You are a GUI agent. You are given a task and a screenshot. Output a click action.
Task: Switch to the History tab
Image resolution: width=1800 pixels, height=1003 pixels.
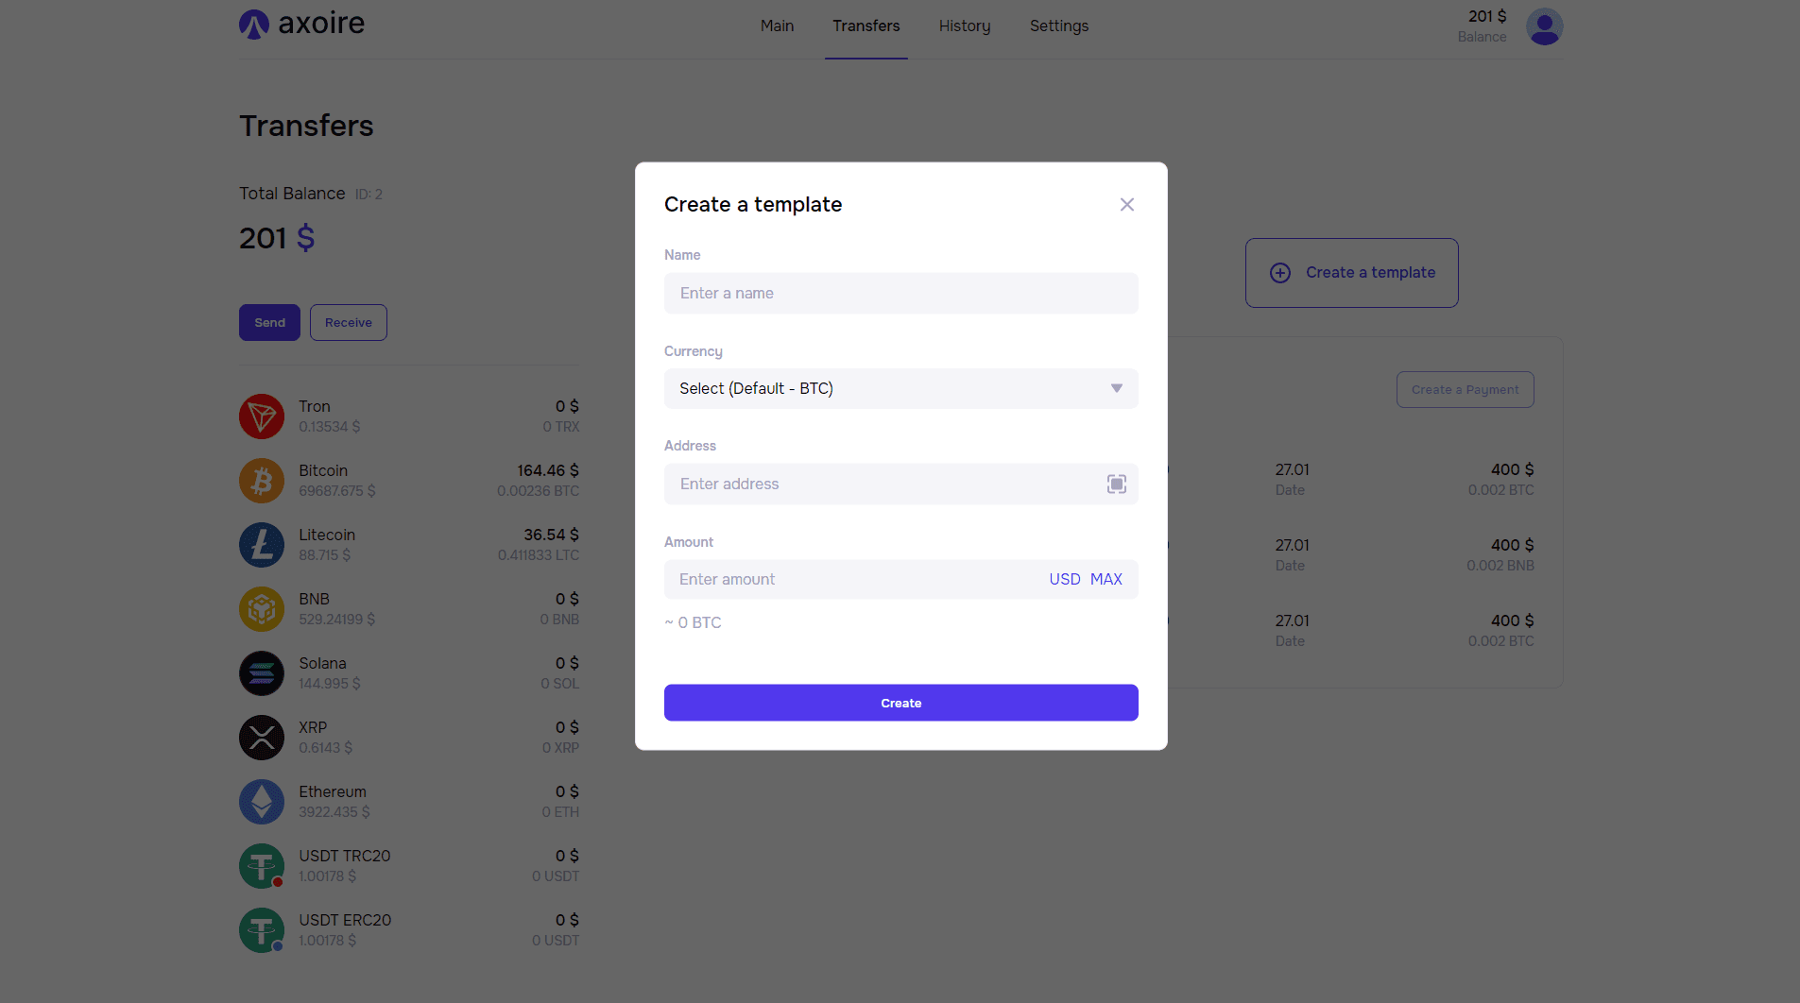click(x=965, y=26)
